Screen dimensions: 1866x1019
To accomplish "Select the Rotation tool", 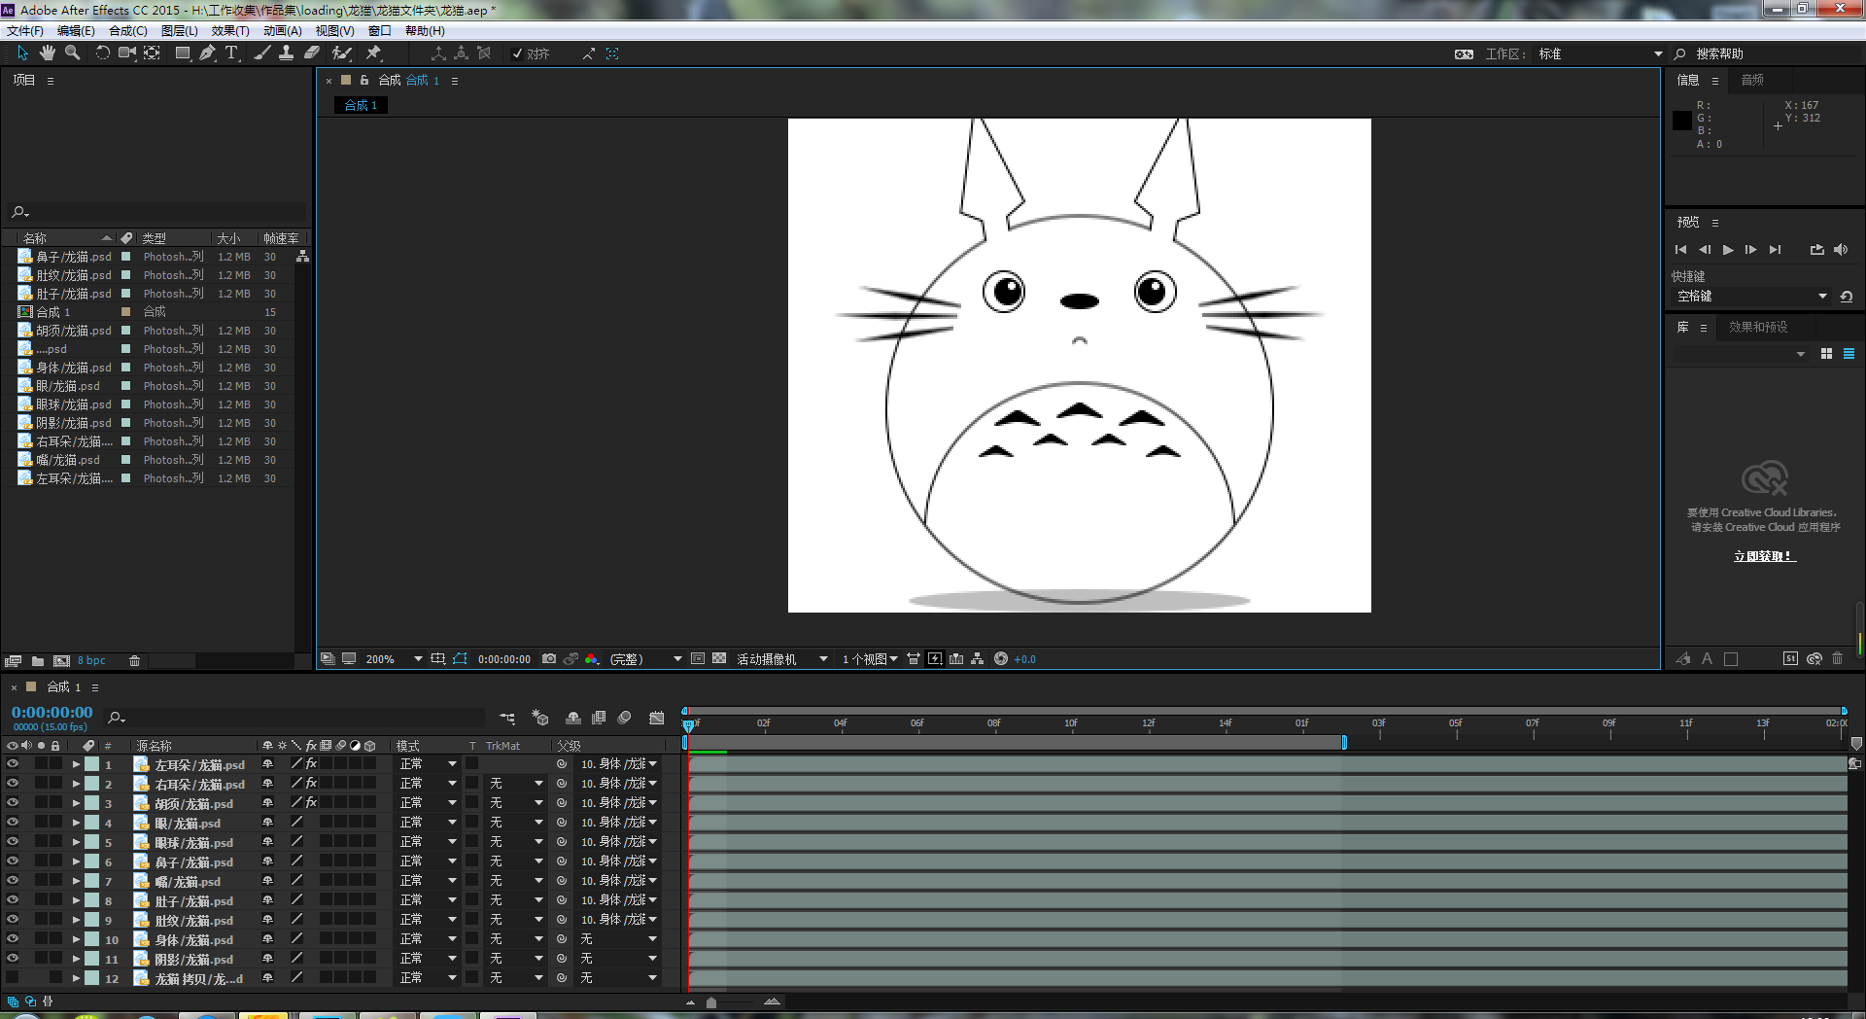I will (102, 53).
